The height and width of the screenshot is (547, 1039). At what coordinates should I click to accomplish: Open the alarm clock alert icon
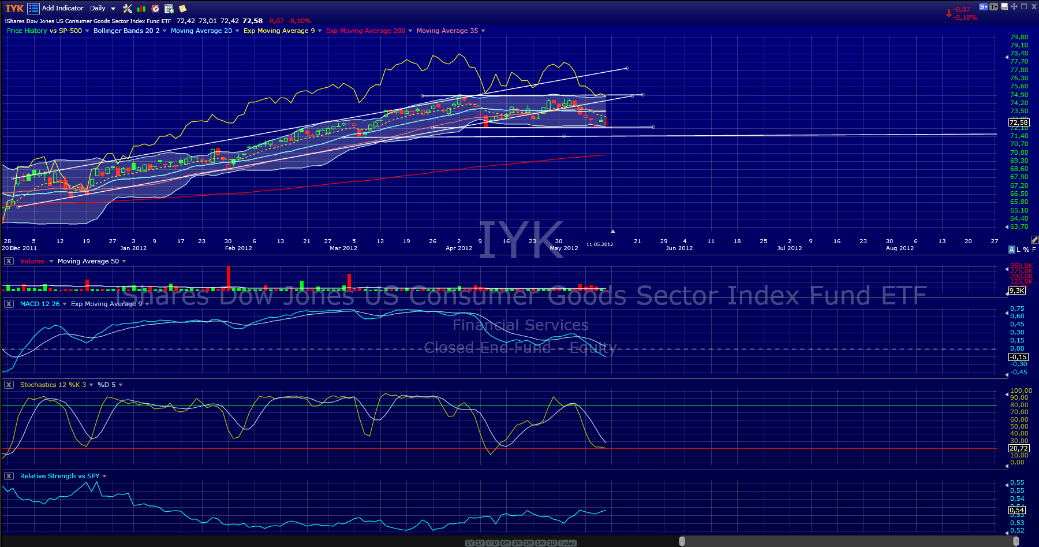(155, 8)
